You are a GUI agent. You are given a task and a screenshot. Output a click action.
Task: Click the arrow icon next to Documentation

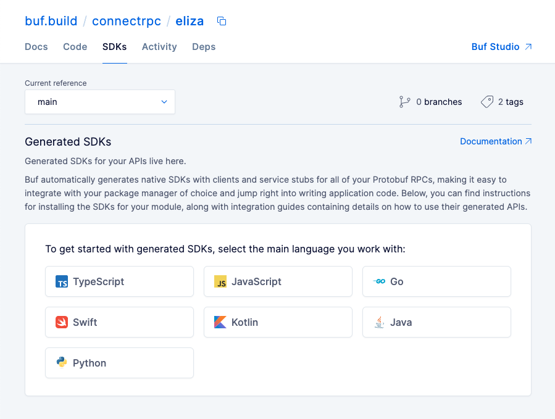528,141
